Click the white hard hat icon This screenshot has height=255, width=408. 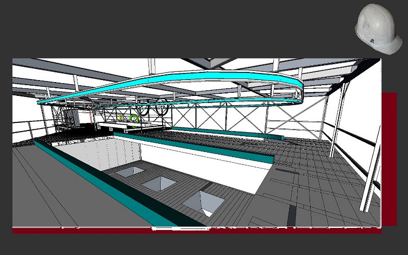(379, 28)
